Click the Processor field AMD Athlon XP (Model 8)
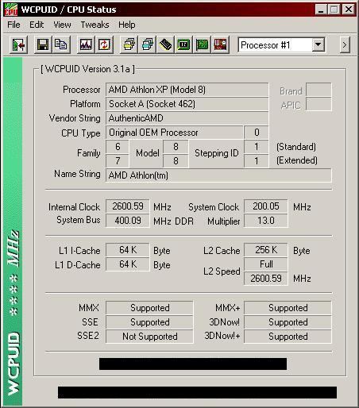 tap(187, 90)
